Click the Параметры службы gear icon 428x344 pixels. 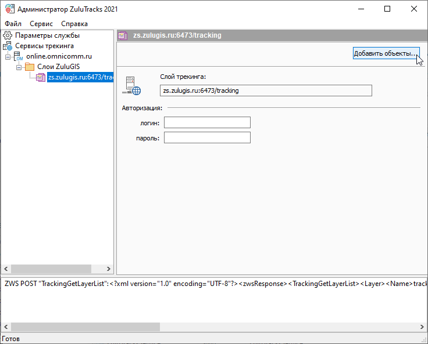(8, 35)
